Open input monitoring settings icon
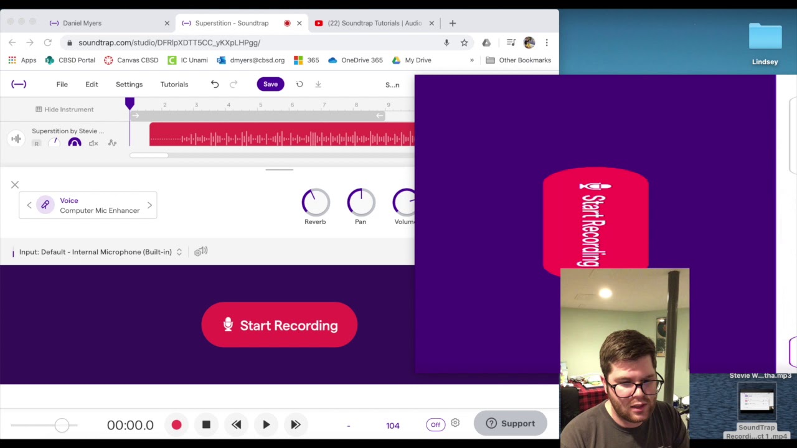 tap(200, 251)
